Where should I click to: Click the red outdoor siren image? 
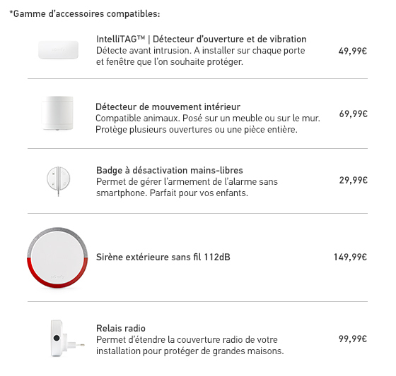[x=57, y=257]
